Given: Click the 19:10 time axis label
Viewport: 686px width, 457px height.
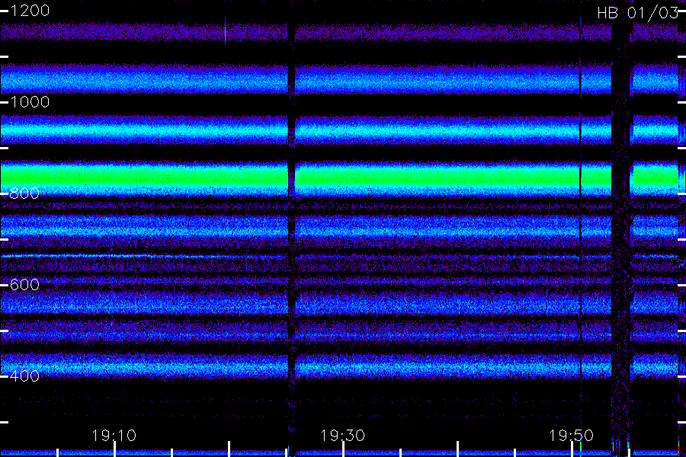Looking at the screenshot, I should pyautogui.click(x=114, y=436).
